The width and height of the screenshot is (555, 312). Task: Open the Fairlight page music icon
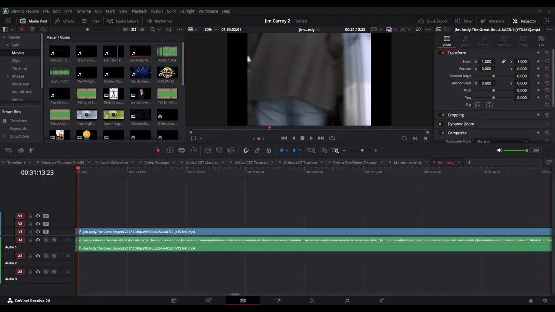pos(347,300)
